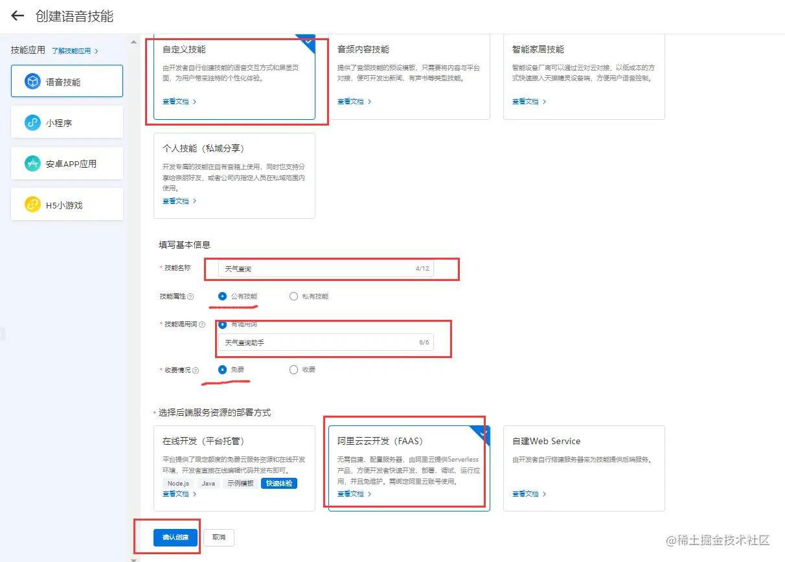Screen dimensions: 785x562
Task: Choose 阿里云云开发（FAAS）deployment card
Action: pyautogui.click(x=409, y=468)
